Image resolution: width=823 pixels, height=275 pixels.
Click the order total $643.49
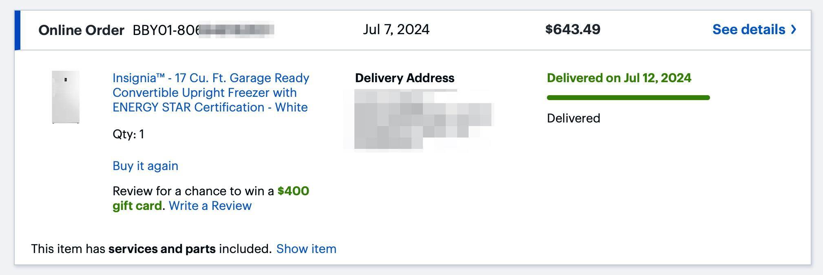(573, 30)
